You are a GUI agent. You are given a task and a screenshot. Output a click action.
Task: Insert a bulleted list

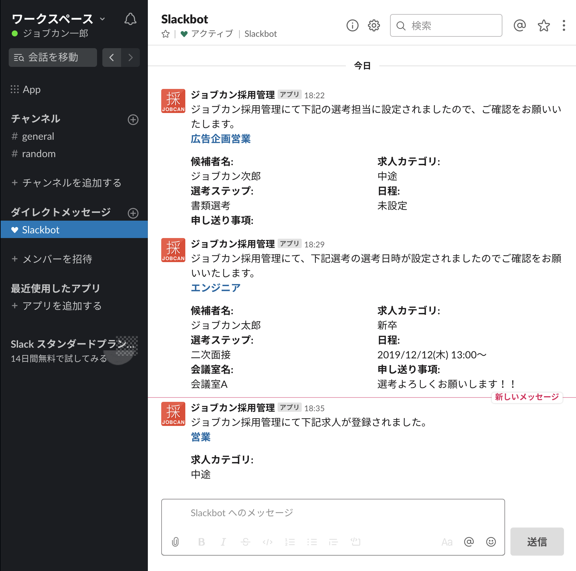[312, 542]
